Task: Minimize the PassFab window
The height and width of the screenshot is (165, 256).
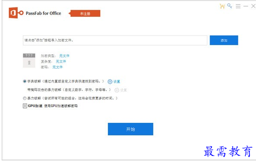Action: tap(246, 6)
